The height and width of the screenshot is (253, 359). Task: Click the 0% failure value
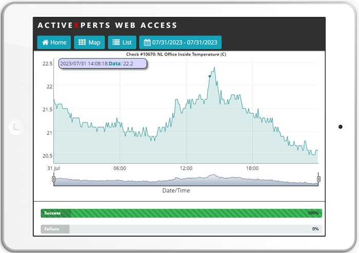click(x=315, y=229)
